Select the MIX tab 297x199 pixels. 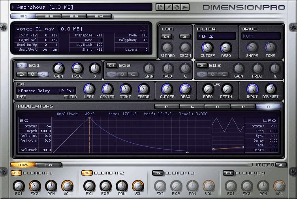23,165
